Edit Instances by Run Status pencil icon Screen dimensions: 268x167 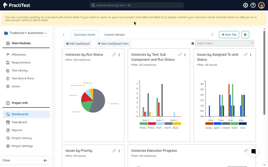tap(114, 55)
